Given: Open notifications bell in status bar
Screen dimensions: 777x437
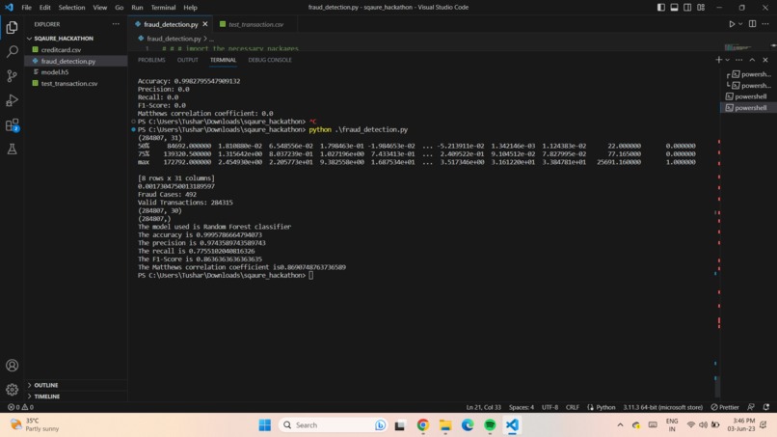Looking at the screenshot, I should coord(766,407).
